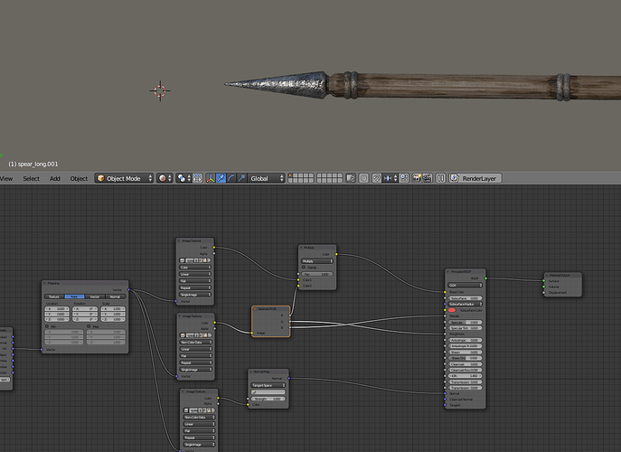621x452 pixels.
Task: Click Location X field in Mapping node
Action: click(x=57, y=308)
